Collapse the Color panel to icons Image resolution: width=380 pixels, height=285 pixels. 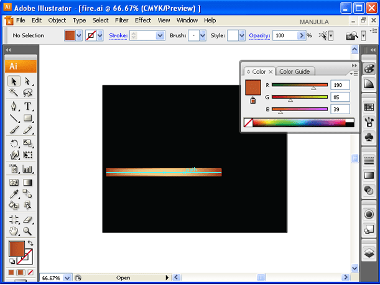pyautogui.click(x=354, y=65)
